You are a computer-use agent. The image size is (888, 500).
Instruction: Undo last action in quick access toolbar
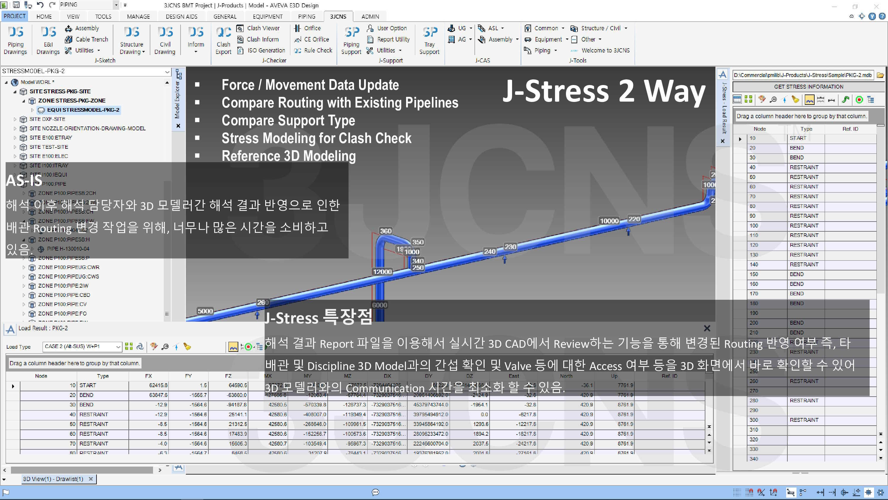(40, 5)
